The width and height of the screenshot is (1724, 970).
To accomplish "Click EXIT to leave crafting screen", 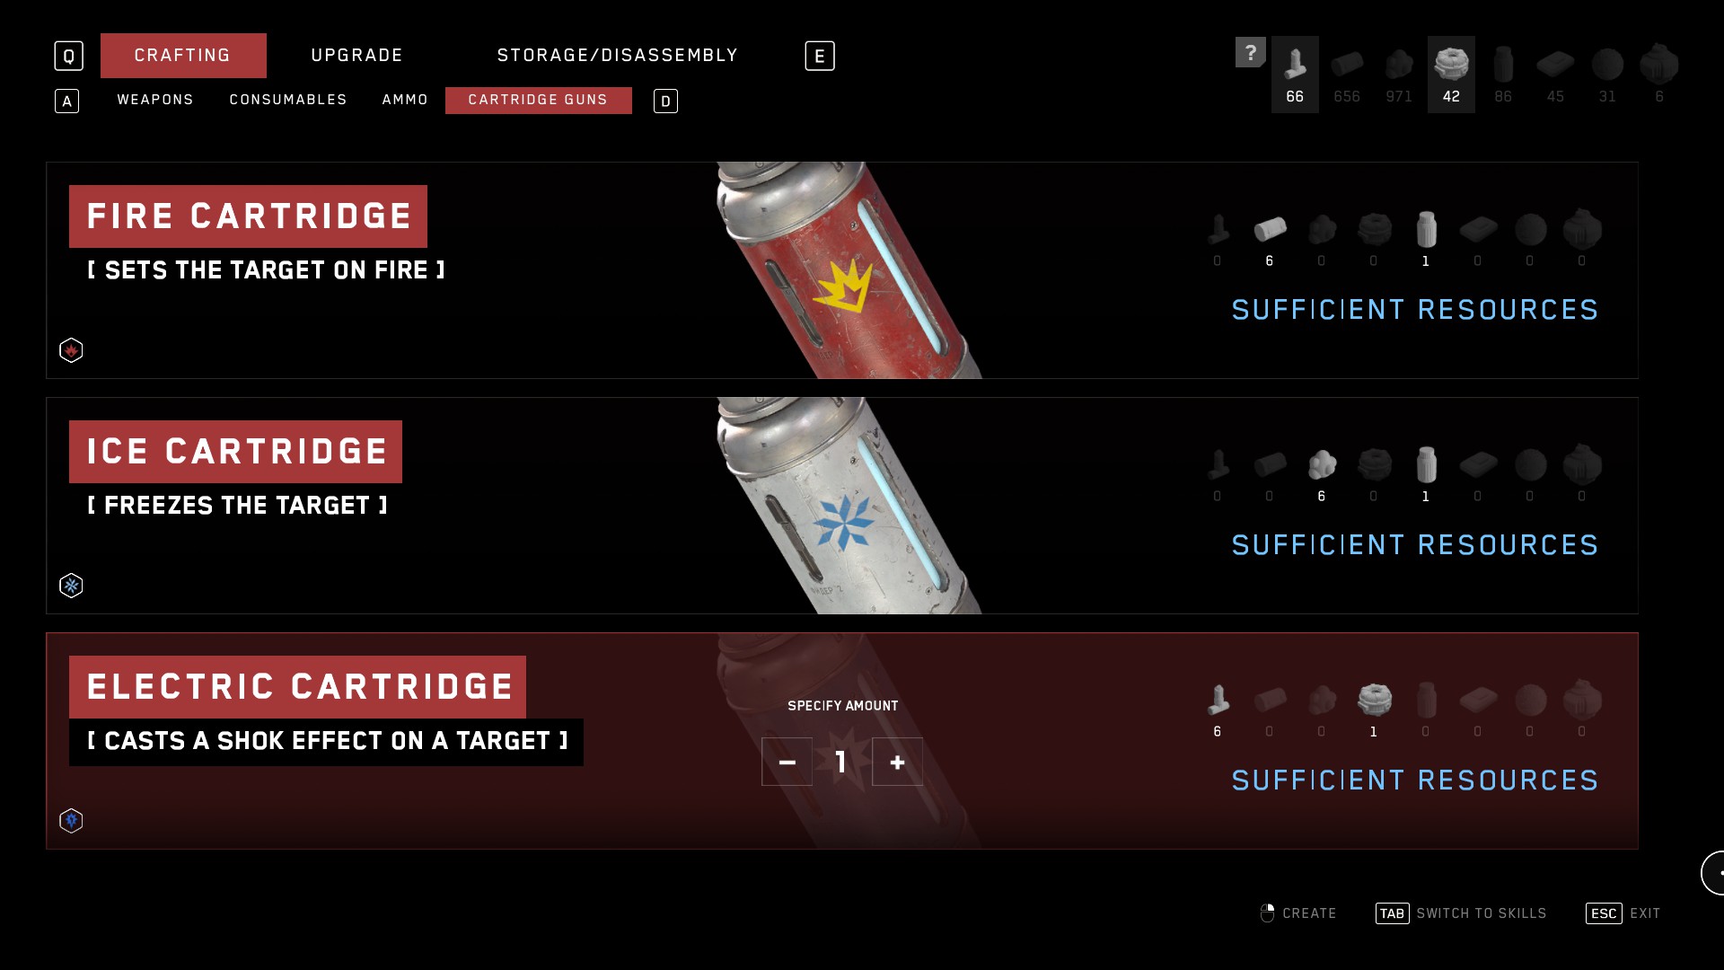I will (1646, 913).
